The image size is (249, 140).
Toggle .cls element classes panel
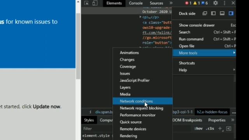coord(210,129)
